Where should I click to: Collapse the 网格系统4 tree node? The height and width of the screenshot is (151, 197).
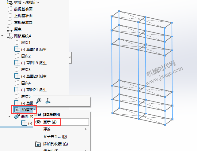point(2,36)
